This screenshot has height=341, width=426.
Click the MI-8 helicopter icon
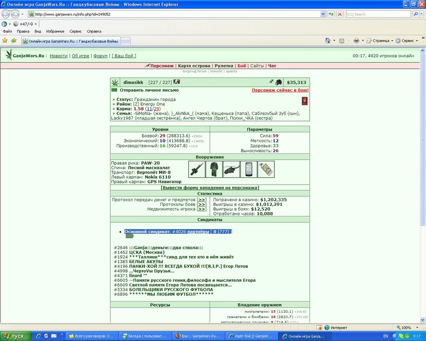[231, 169]
